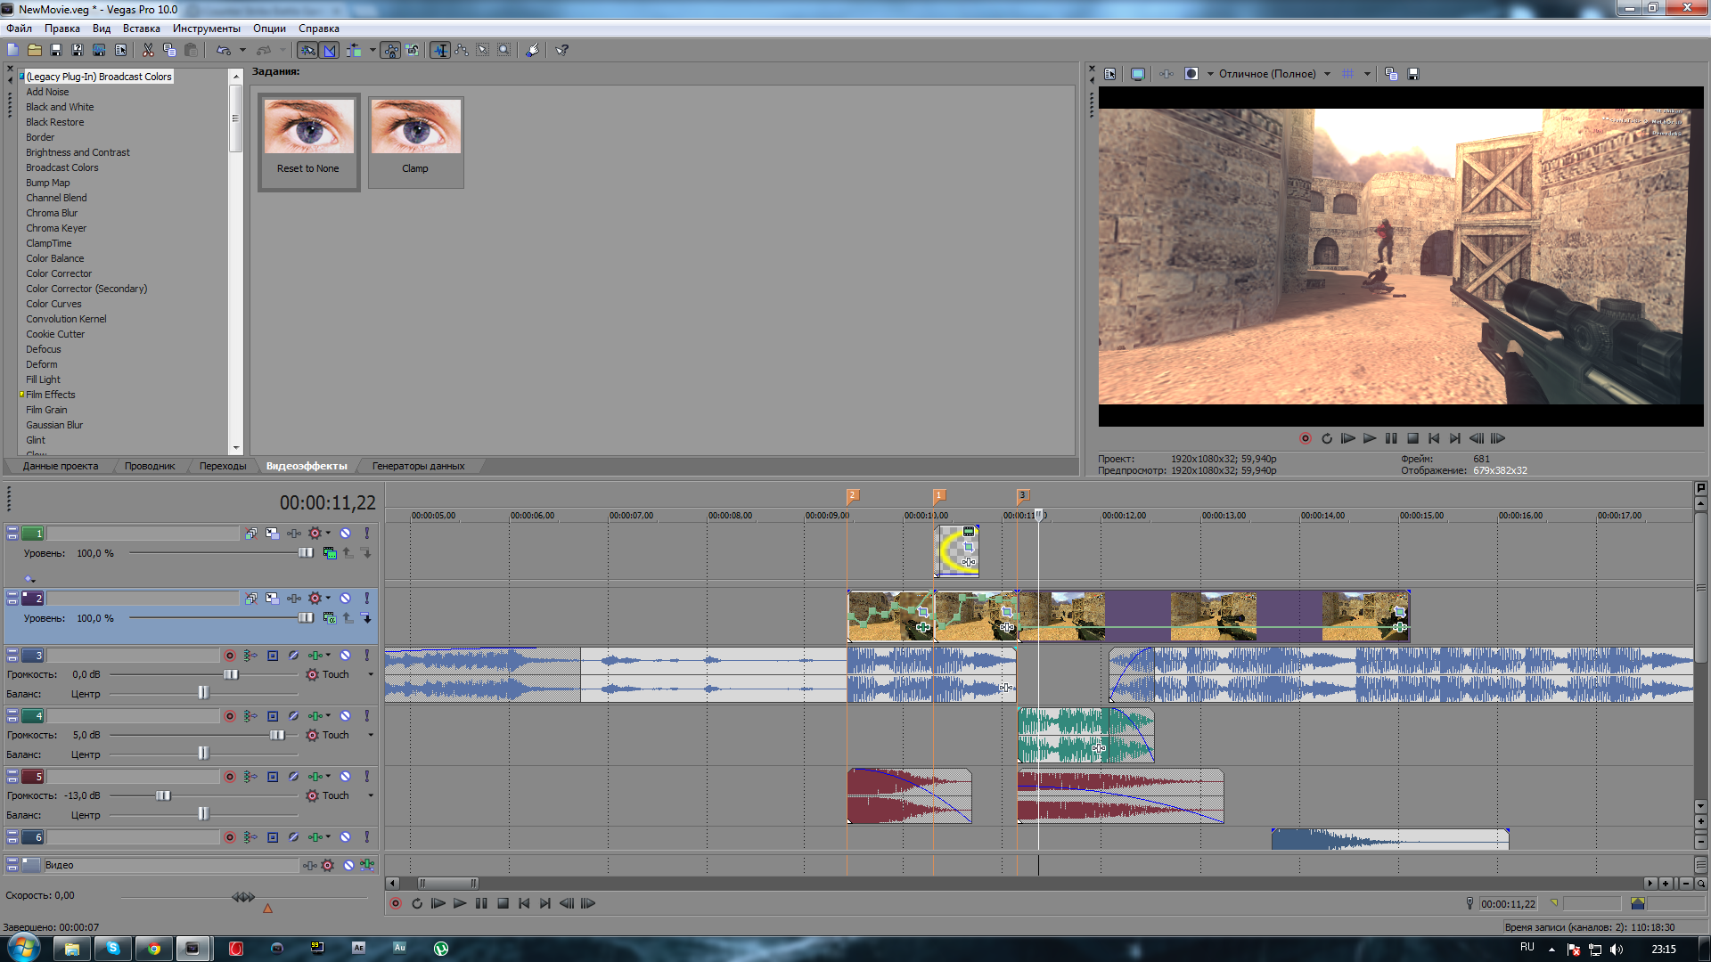Save the project with the floppy icon

pos(56,51)
